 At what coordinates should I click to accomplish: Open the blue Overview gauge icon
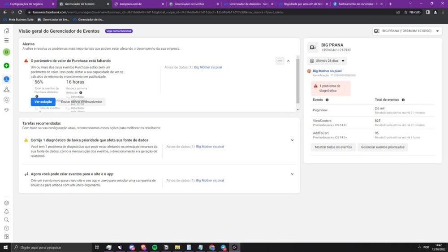tap(6, 79)
